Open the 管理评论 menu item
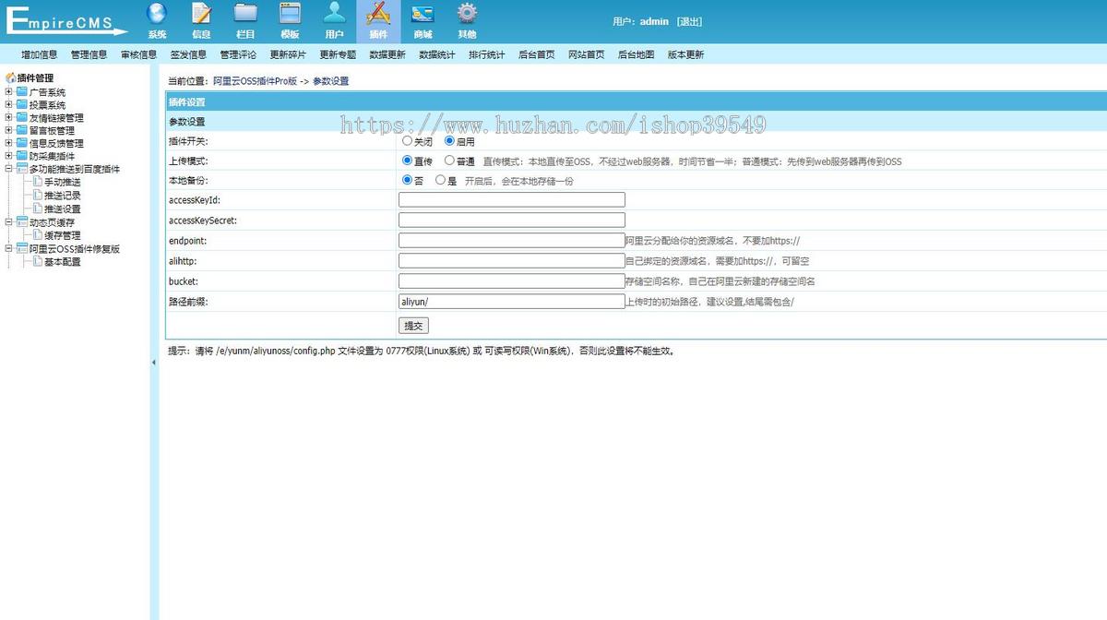Screen dimensions: 1107x620 [x=238, y=54]
